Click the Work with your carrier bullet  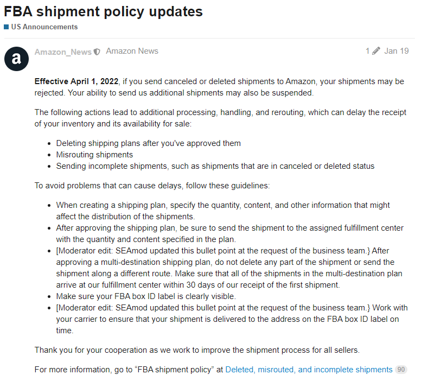pos(228,319)
